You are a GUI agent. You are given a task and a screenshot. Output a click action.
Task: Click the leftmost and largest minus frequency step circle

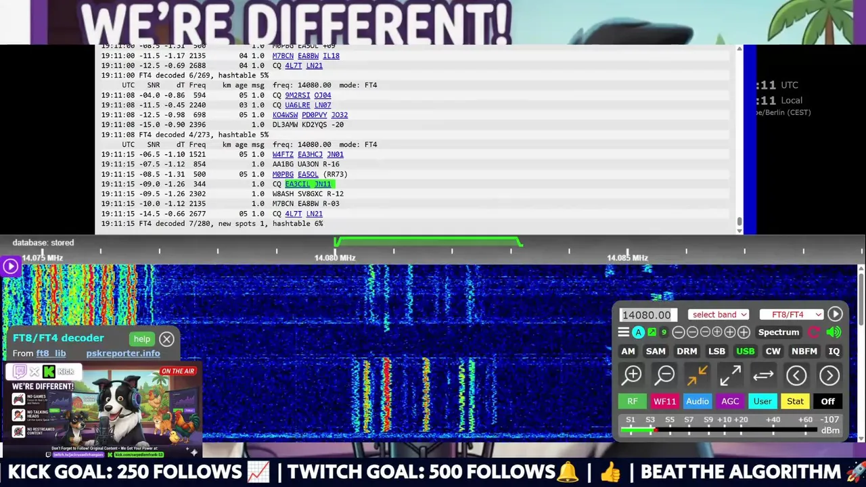click(679, 332)
